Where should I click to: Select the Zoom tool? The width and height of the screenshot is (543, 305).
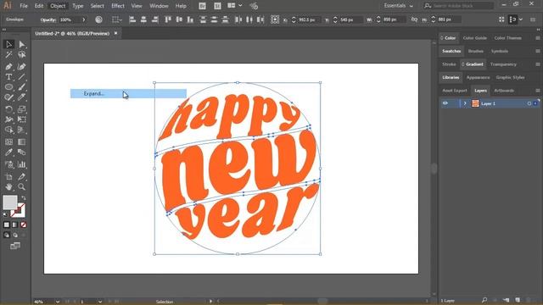tap(22, 187)
